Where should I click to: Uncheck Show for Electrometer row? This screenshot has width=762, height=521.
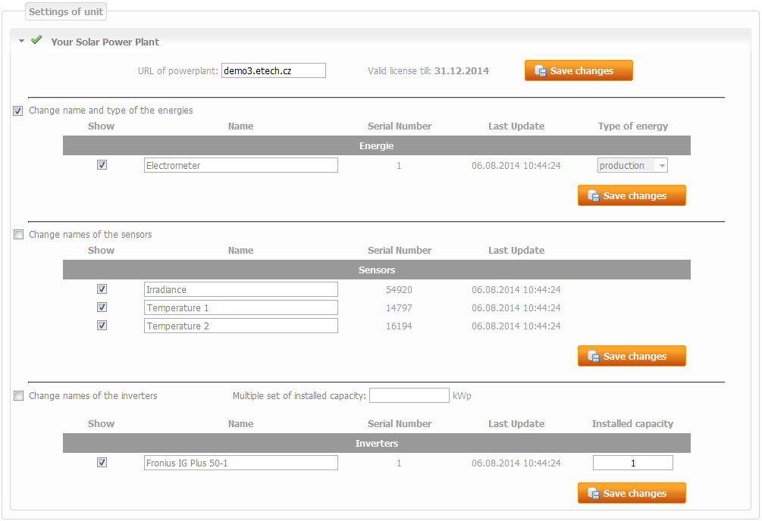[x=102, y=165]
